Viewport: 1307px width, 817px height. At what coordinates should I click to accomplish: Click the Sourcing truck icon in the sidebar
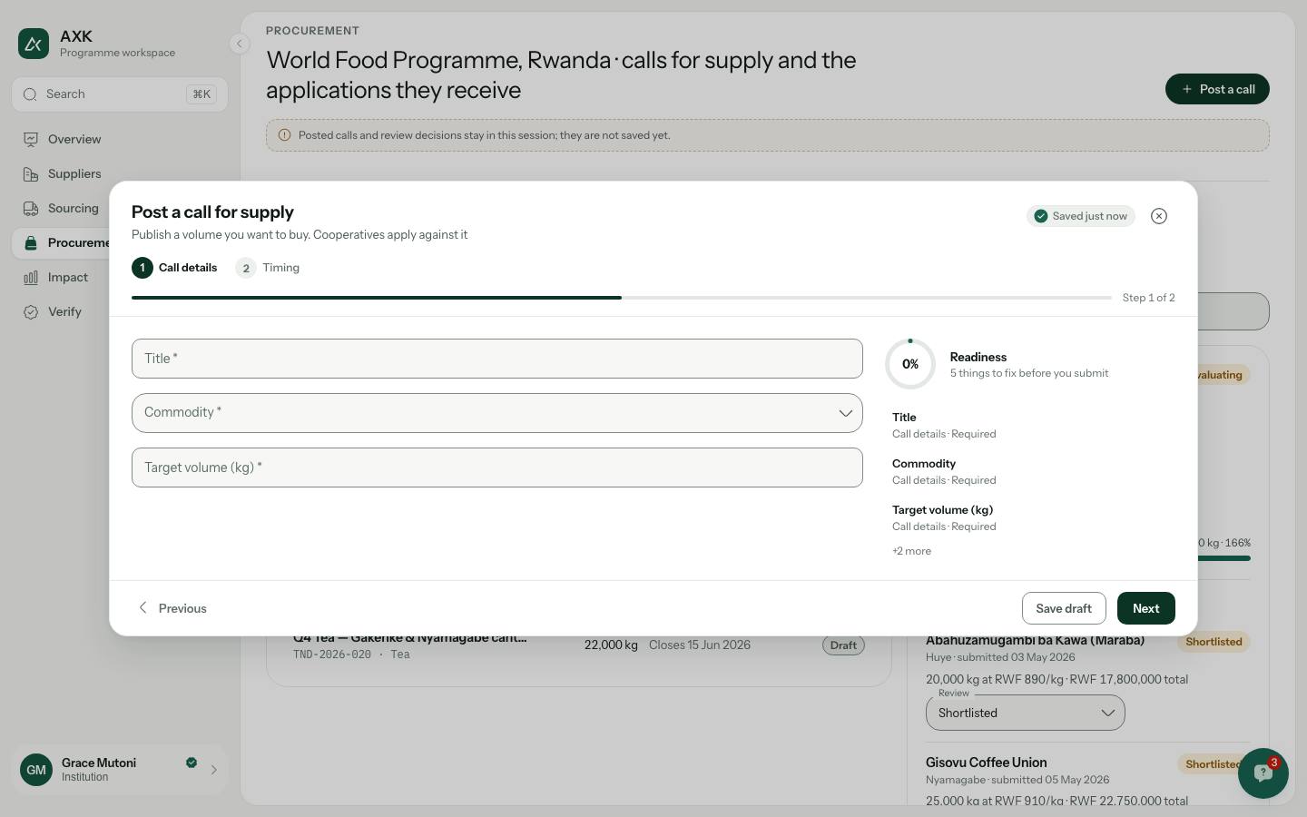[31, 208]
